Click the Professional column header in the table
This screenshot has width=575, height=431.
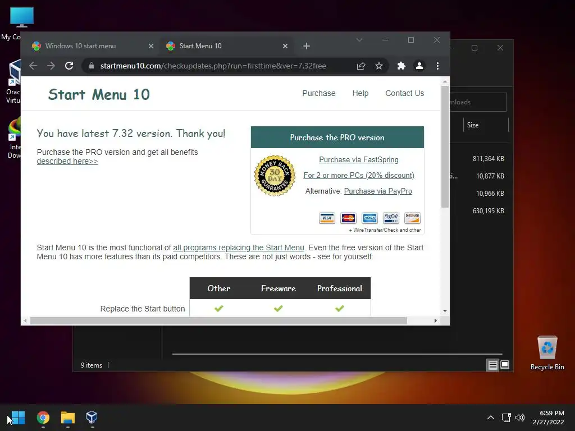coord(340,288)
